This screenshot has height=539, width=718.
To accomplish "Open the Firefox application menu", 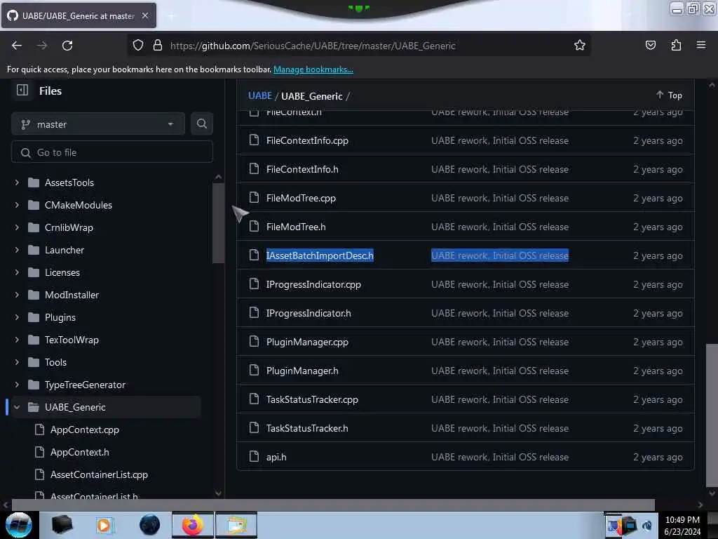I will 701,45.
